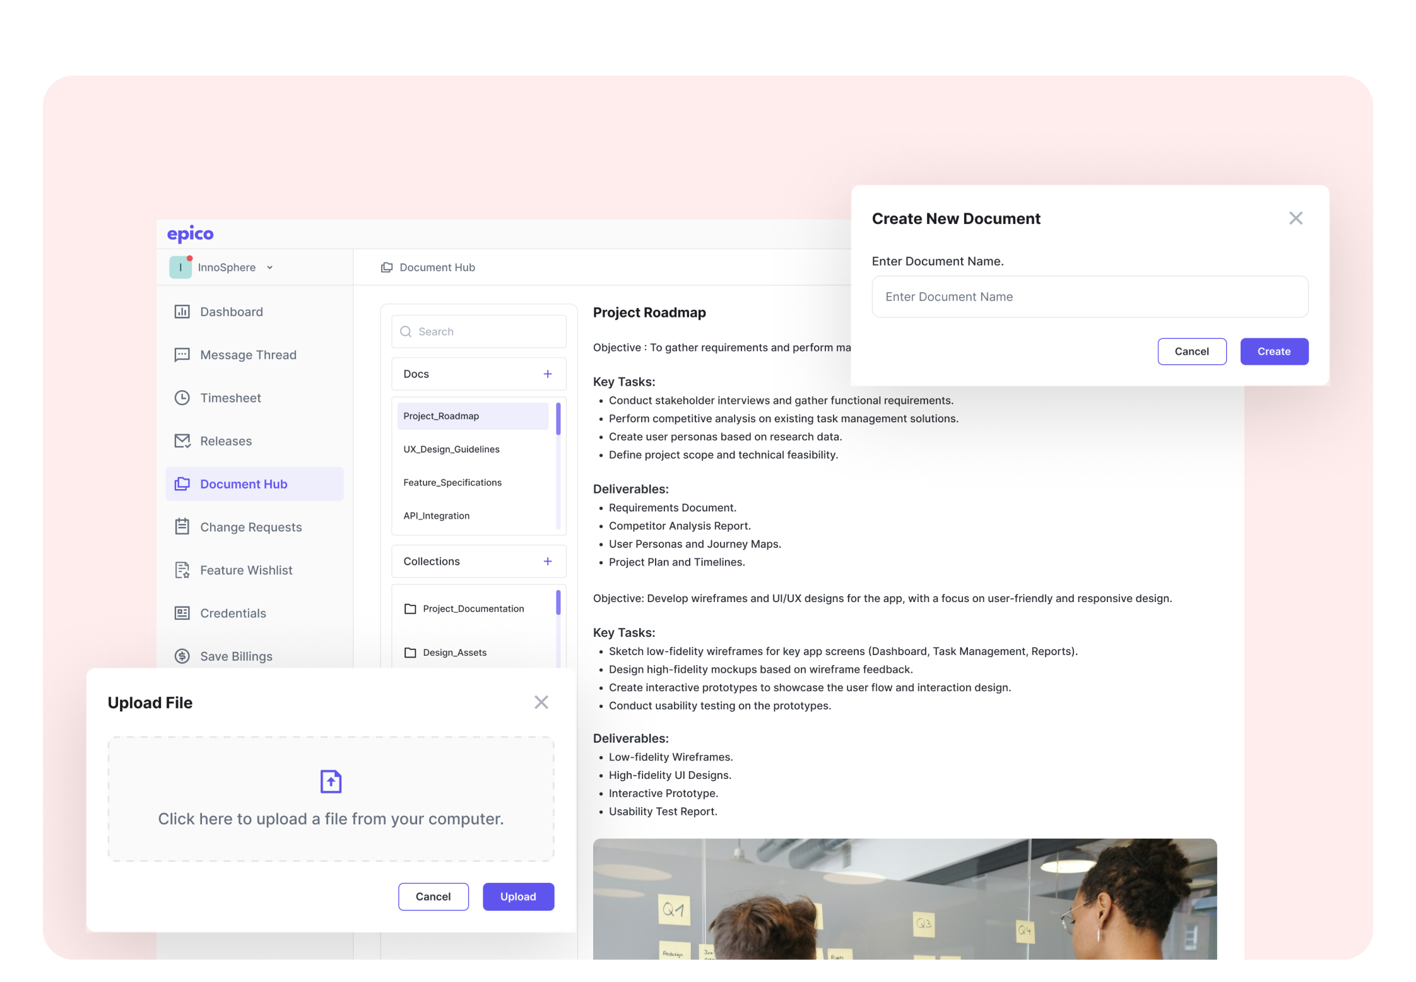Expand the InnoSphere workspace dropdown chevron
This screenshot has width=1416, height=982.
click(x=270, y=268)
